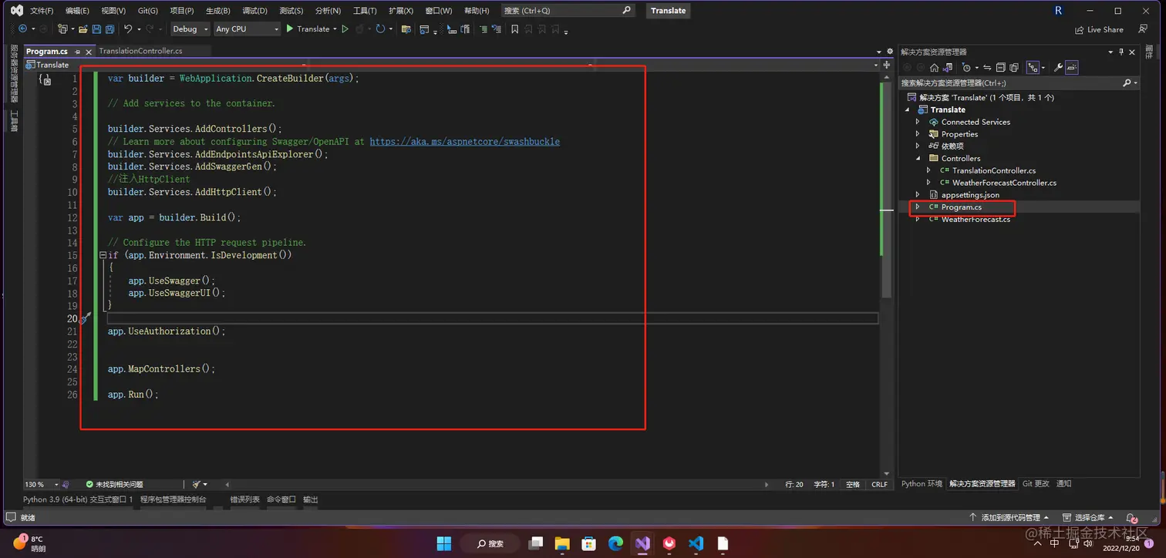This screenshot has height=558, width=1166.
Task: Open the 编辑(E) menu
Action: (x=77, y=11)
